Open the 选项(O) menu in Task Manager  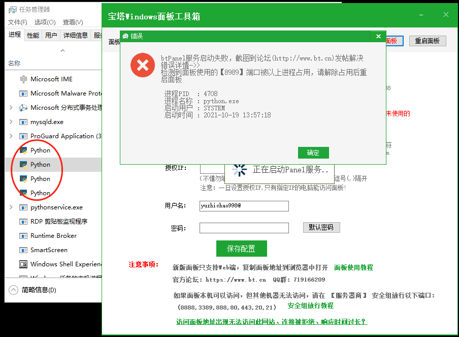click(45, 22)
